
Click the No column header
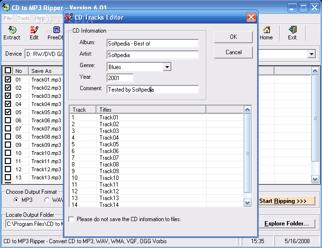click(21, 71)
